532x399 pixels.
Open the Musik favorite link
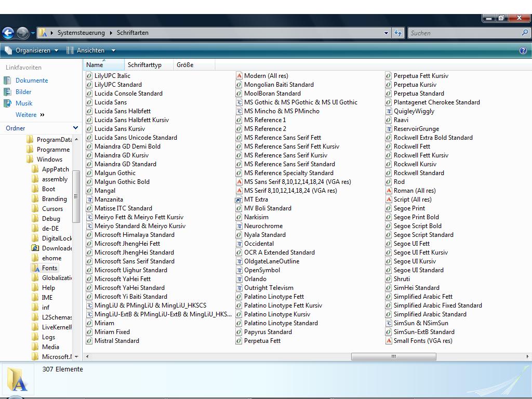click(24, 103)
